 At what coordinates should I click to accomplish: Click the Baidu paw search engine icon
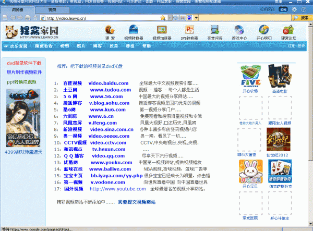click(x=189, y=18)
